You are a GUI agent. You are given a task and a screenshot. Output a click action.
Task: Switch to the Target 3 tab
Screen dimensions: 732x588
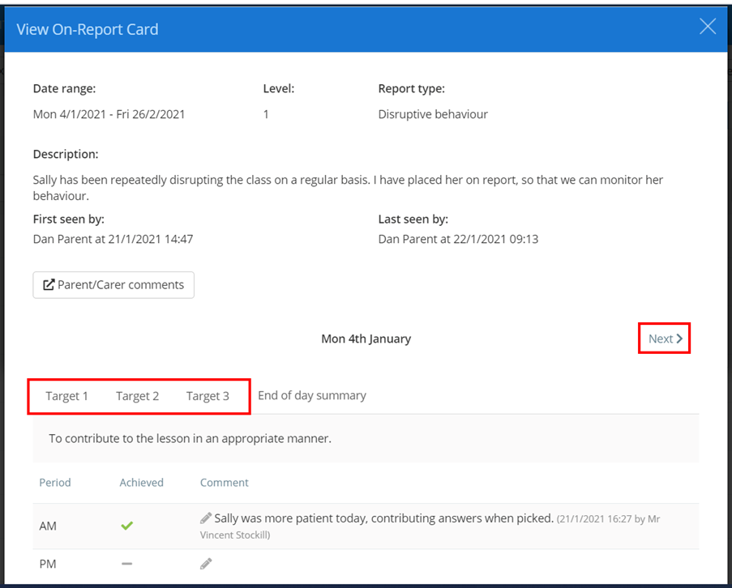click(208, 396)
